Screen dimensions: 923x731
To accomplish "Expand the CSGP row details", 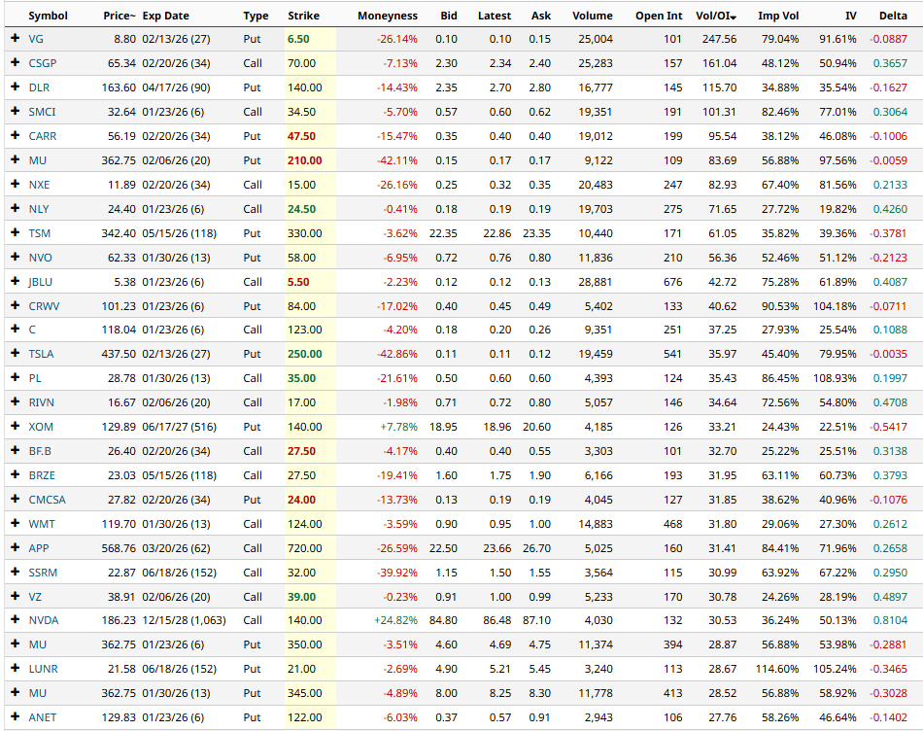I will pos(16,62).
